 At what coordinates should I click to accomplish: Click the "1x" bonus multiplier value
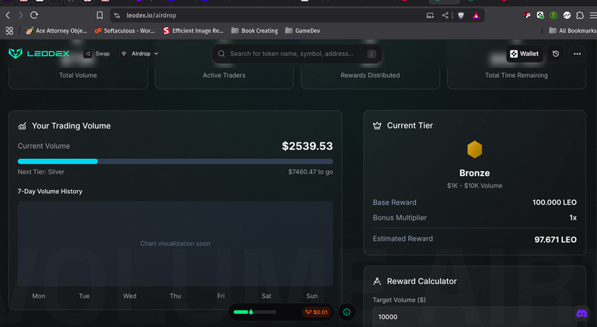coord(573,218)
